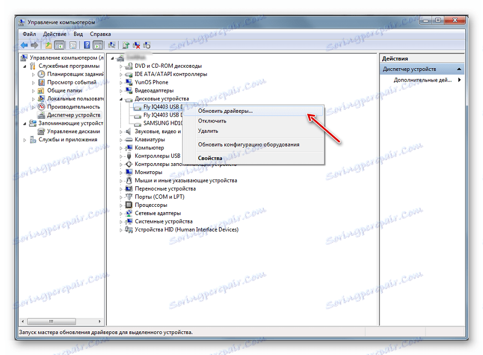Click the Disable device down-arrow icon
The width and height of the screenshot is (483, 355).
tap(147, 45)
